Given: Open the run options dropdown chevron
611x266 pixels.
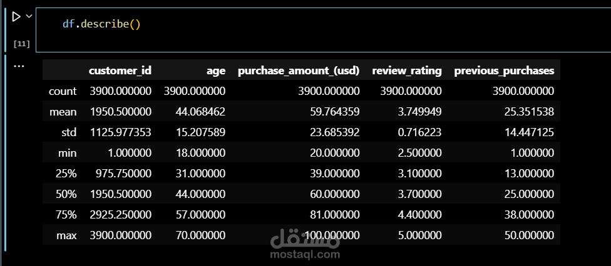Looking at the screenshot, I should click(x=28, y=16).
